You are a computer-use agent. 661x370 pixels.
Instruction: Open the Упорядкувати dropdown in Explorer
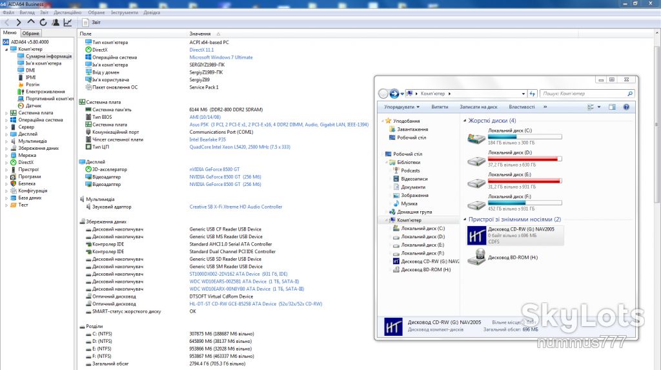coord(402,107)
